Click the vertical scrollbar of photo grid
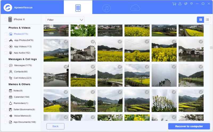Image resolution: width=213 pixels, height=132 pixels. [x=211, y=48]
